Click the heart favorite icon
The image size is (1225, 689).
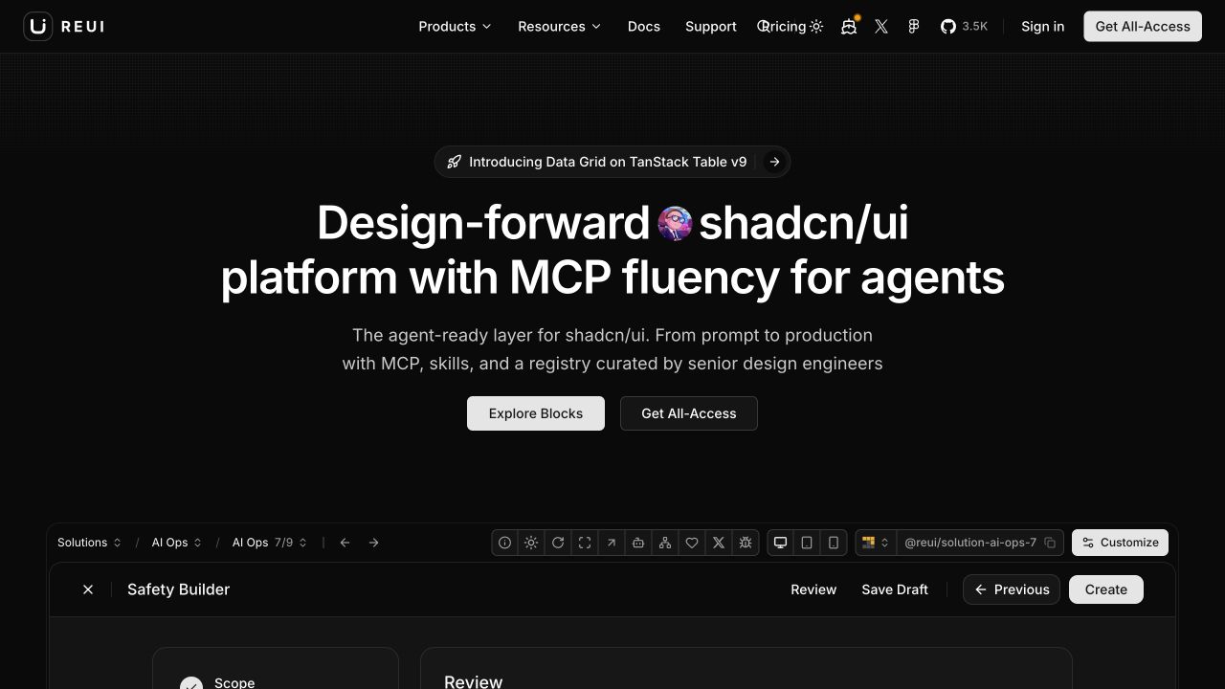(692, 543)
